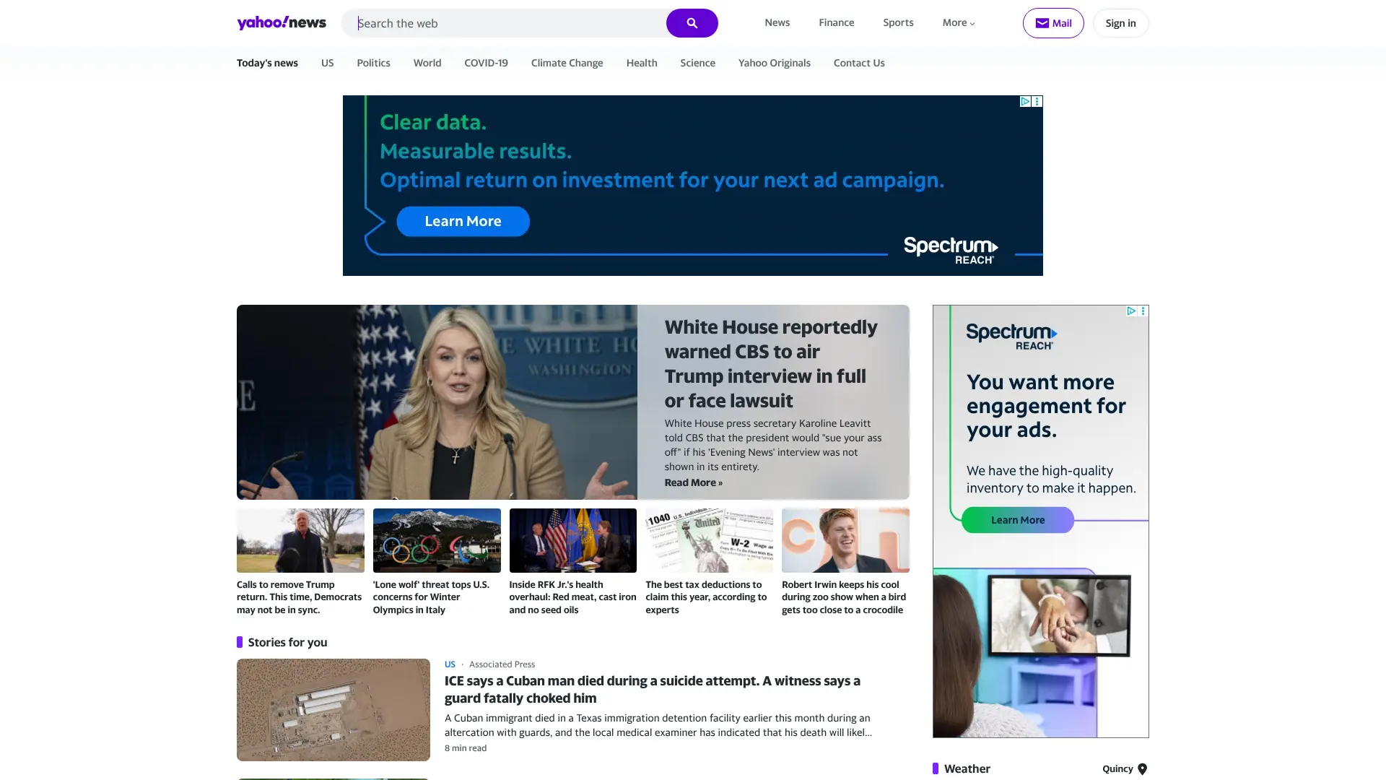The image size is (1386, 780).
Task: Click the purple search magnifier button
Action: [692, 23]
